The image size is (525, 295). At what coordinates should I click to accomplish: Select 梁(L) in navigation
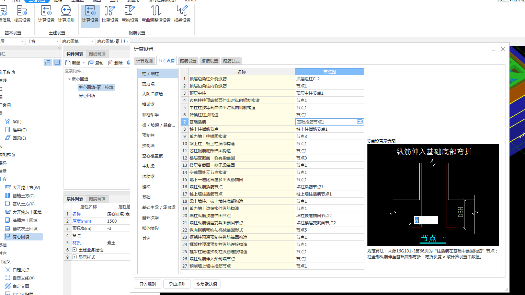pyautogui.click(x=14, y=121)
